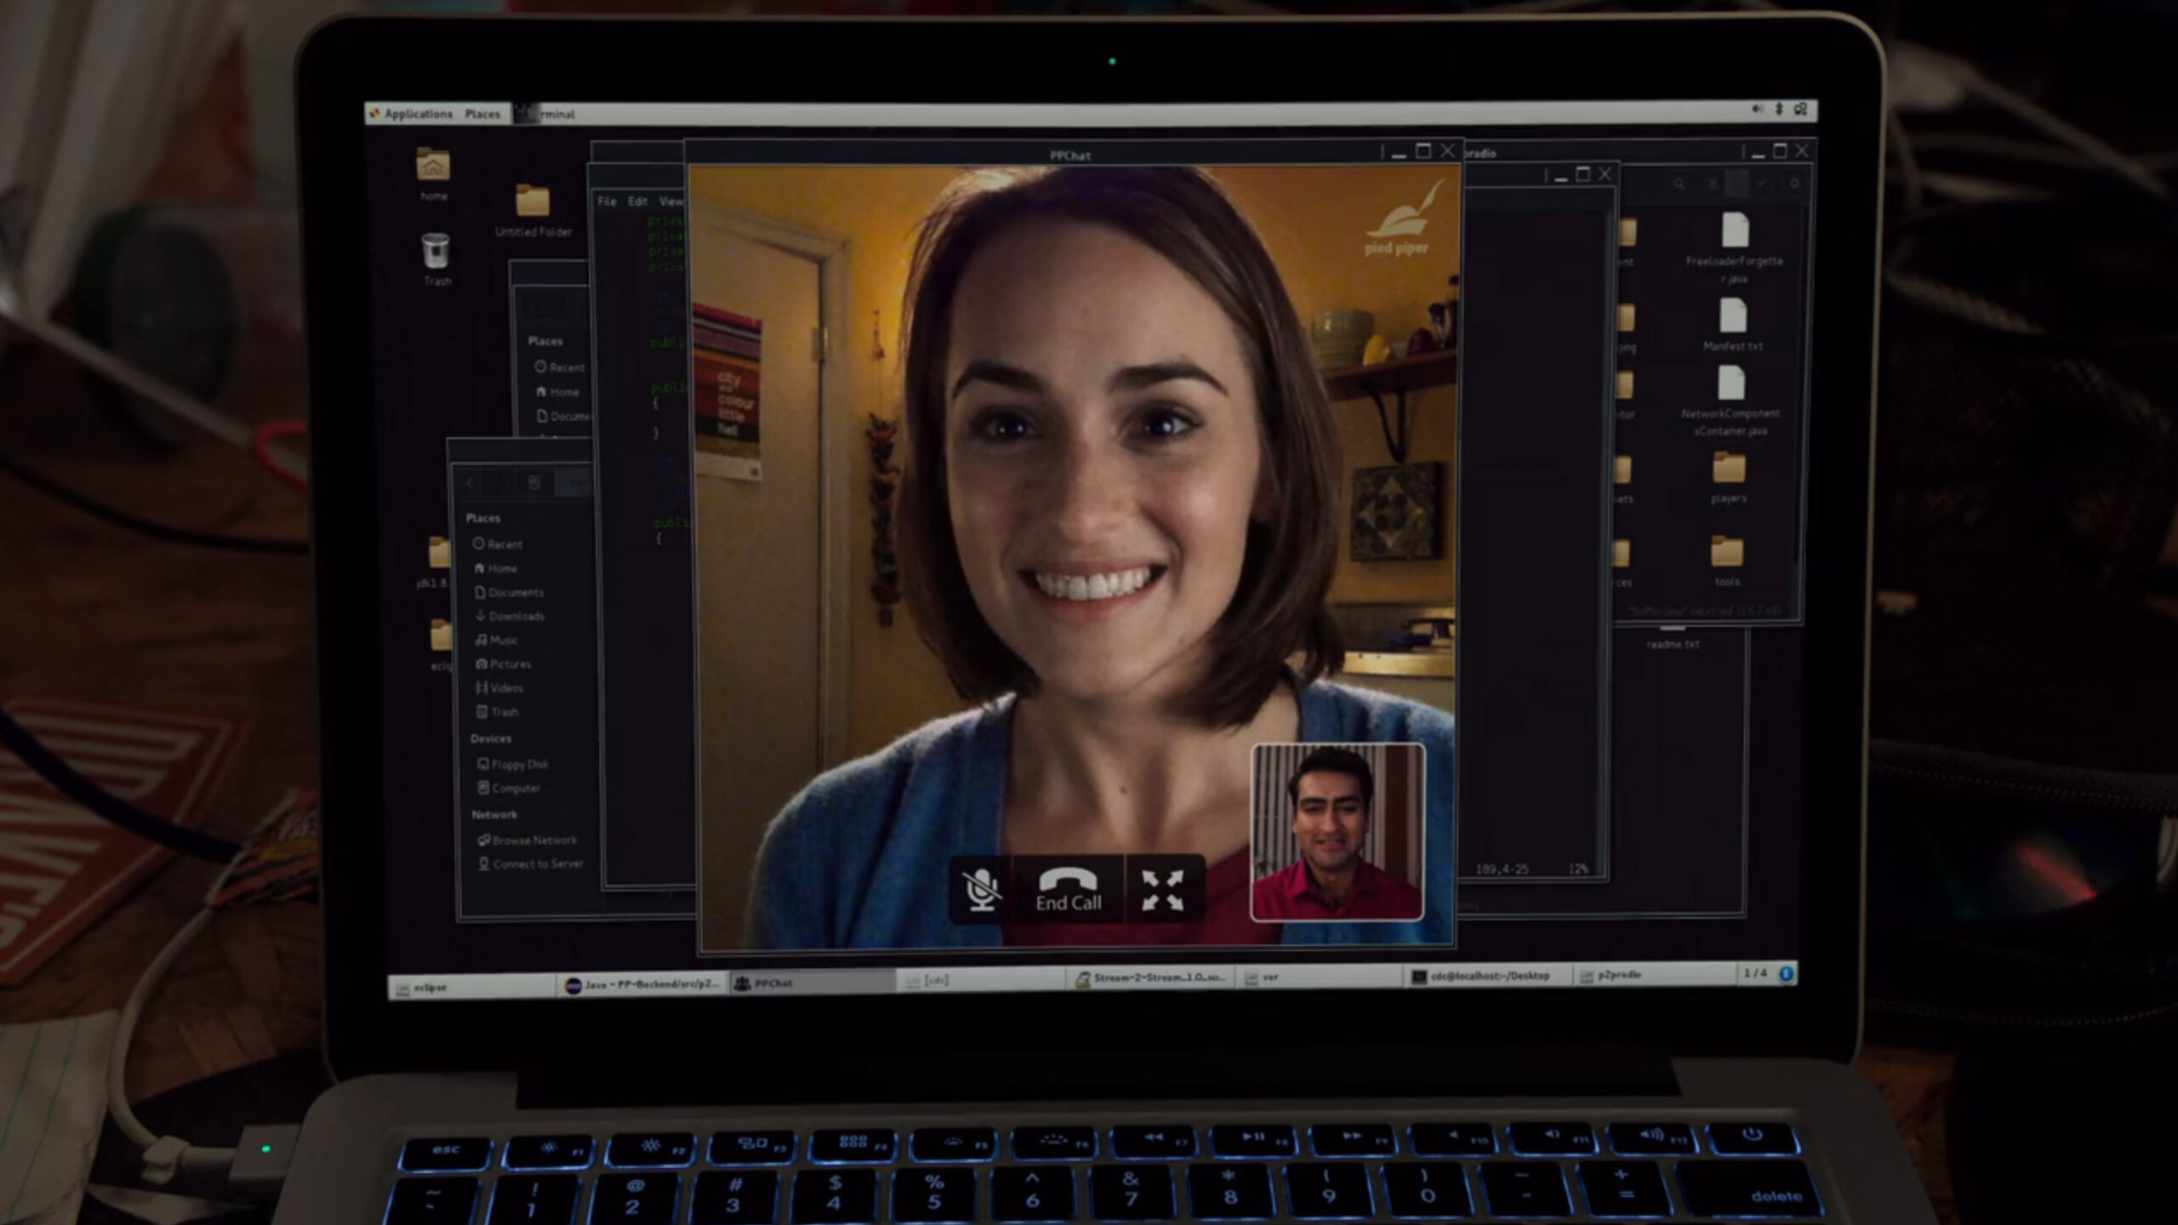Viewport: 2178px width, 1225px height.
Task: Select Music in the file manager sidebar
Action: point(497,640)
